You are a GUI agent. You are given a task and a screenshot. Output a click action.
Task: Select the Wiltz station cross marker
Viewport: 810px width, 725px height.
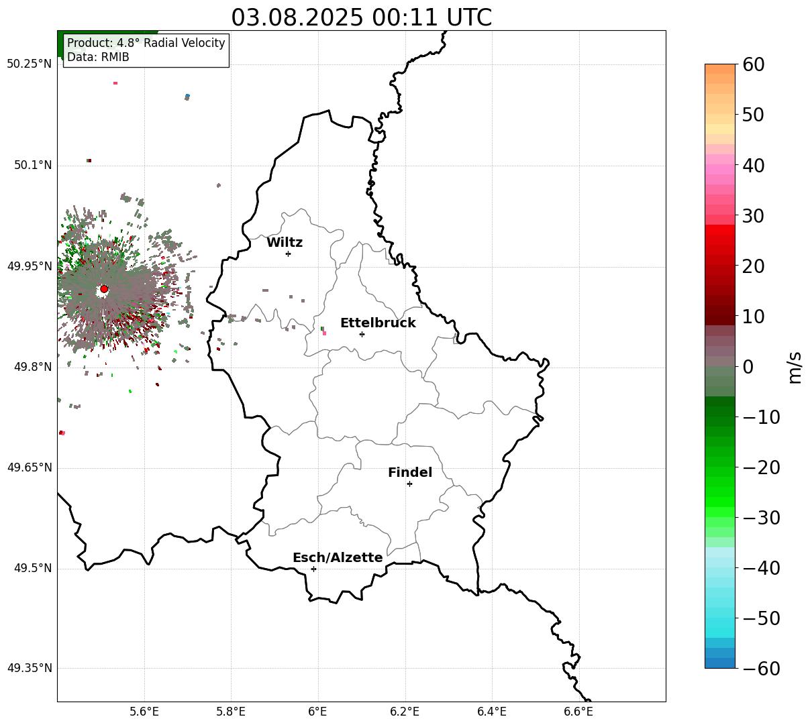[288, 254]
